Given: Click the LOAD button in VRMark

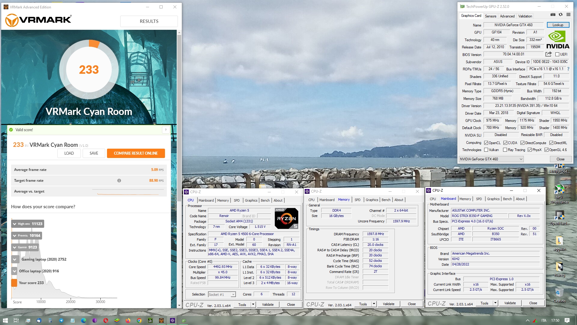Looking at the screenshot, I should click(x=69, y=153).
